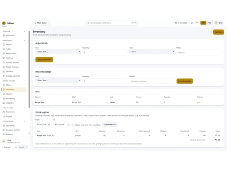Click the Reservations icon in the sidebar

[x=4, y=53]
